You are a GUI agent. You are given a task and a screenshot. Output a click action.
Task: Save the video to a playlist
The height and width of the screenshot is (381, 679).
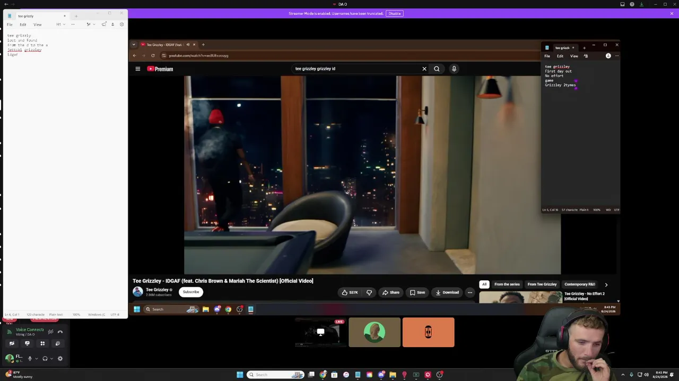[x=417, y=292]
